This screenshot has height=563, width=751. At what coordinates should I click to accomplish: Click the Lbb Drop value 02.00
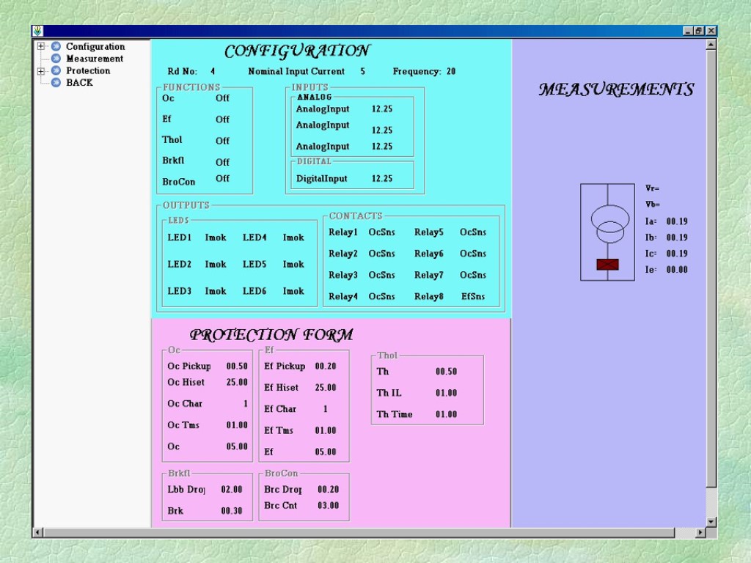point(231,489)
